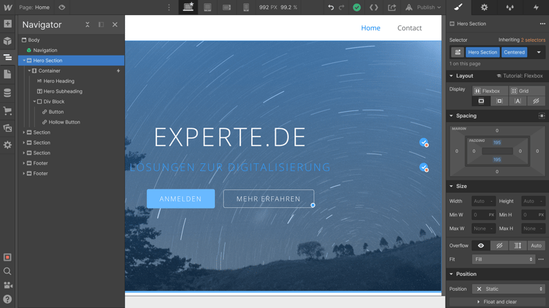Collapse the Spacing section
549x308 pixels.
(x=452, y=116)
